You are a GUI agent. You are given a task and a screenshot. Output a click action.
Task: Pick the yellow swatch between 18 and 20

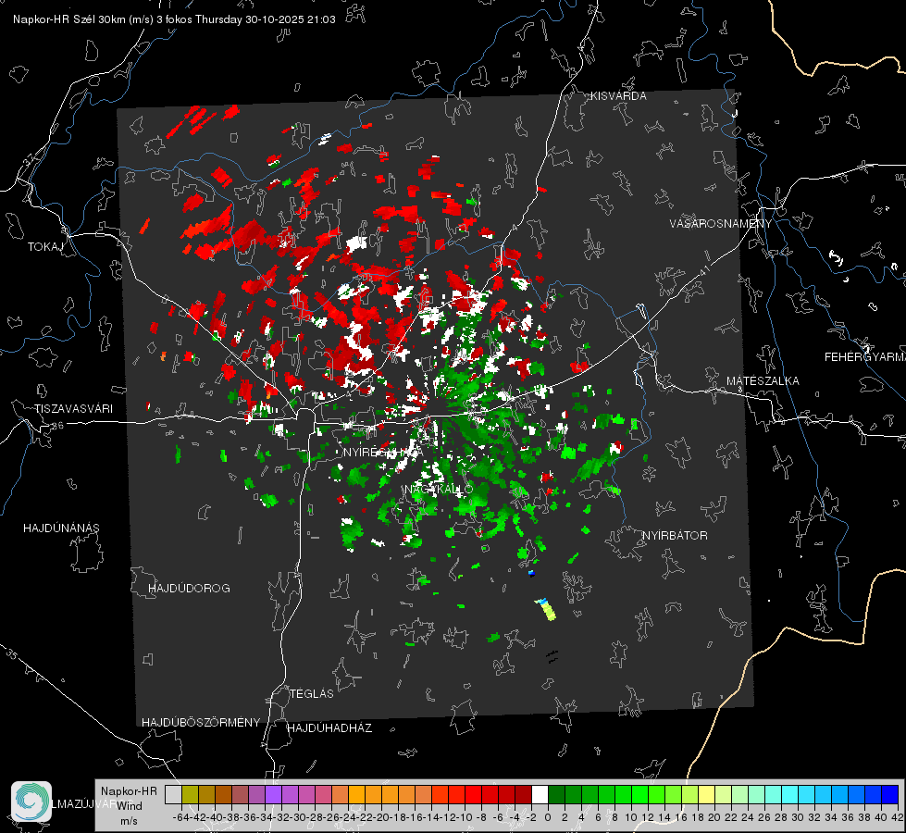pyautogui.click(x=707, y=794)
